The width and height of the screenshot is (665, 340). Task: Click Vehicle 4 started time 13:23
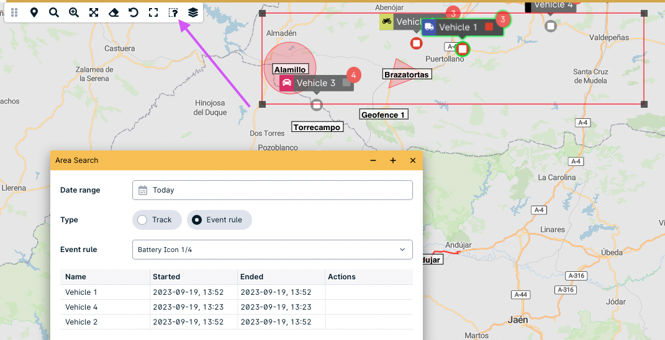pos(194,307)
